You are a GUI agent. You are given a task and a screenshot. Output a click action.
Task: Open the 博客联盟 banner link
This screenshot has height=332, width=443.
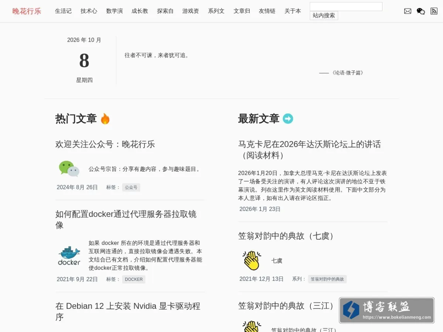tap(387, 311)
